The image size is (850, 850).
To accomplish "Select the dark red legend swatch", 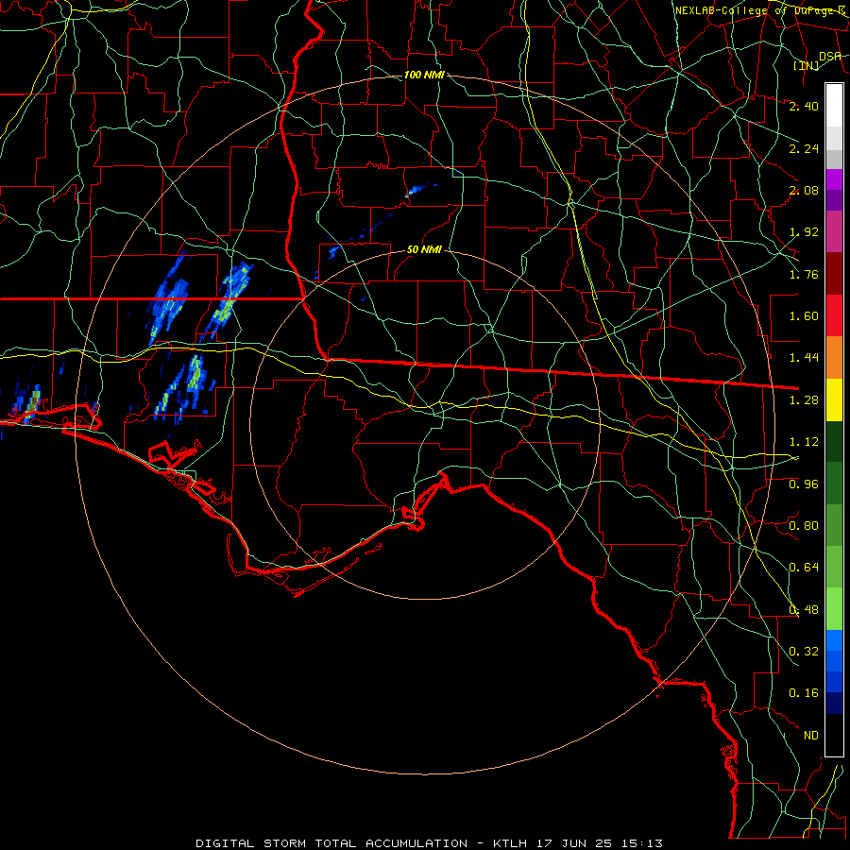I will click(x=834, y=274).
